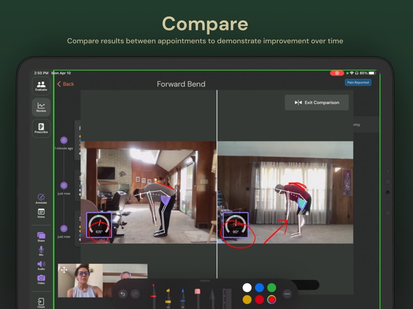Open the Review section

[41, 107]
